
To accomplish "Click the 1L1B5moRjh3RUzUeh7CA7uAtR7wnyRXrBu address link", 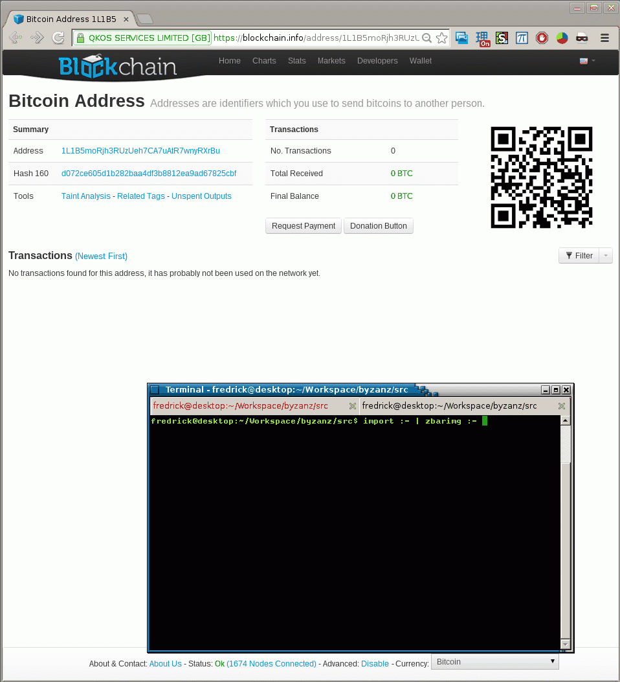I will [x=140, y=151].
